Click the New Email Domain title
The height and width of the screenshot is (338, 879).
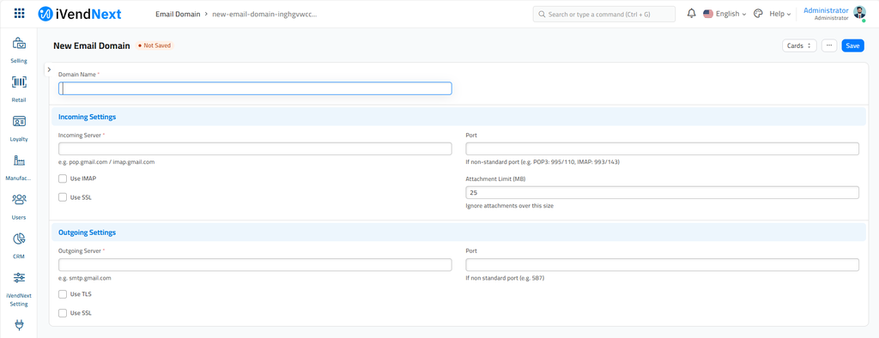pyautogui.click(x=92, y=46)
